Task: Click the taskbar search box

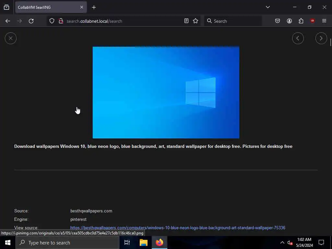Action: point(67,243)
